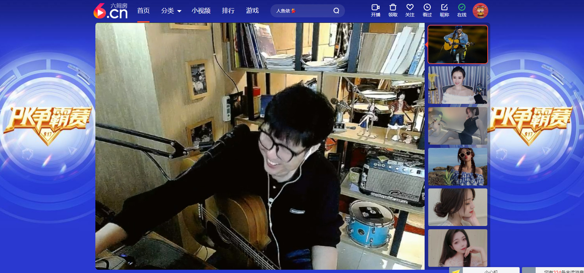Expand the 分类 category dropdown
Screen dimensions: 584x273
click(171, 11)
